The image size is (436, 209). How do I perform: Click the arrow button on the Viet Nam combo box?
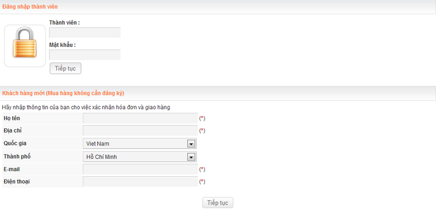pos(191,144)
